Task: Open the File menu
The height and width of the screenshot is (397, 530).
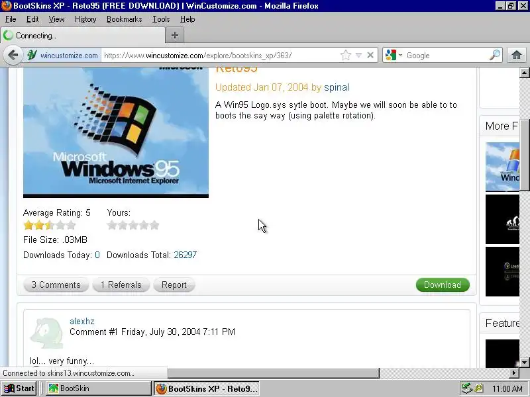Action: tap(11, 19)
